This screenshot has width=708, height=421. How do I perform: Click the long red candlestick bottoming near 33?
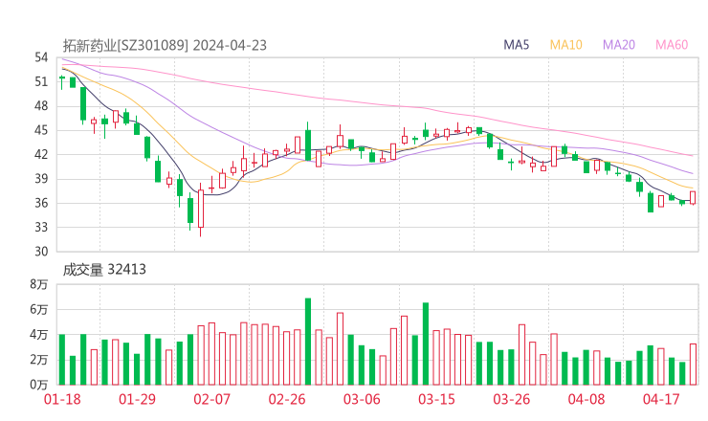[x=201, y=209]
